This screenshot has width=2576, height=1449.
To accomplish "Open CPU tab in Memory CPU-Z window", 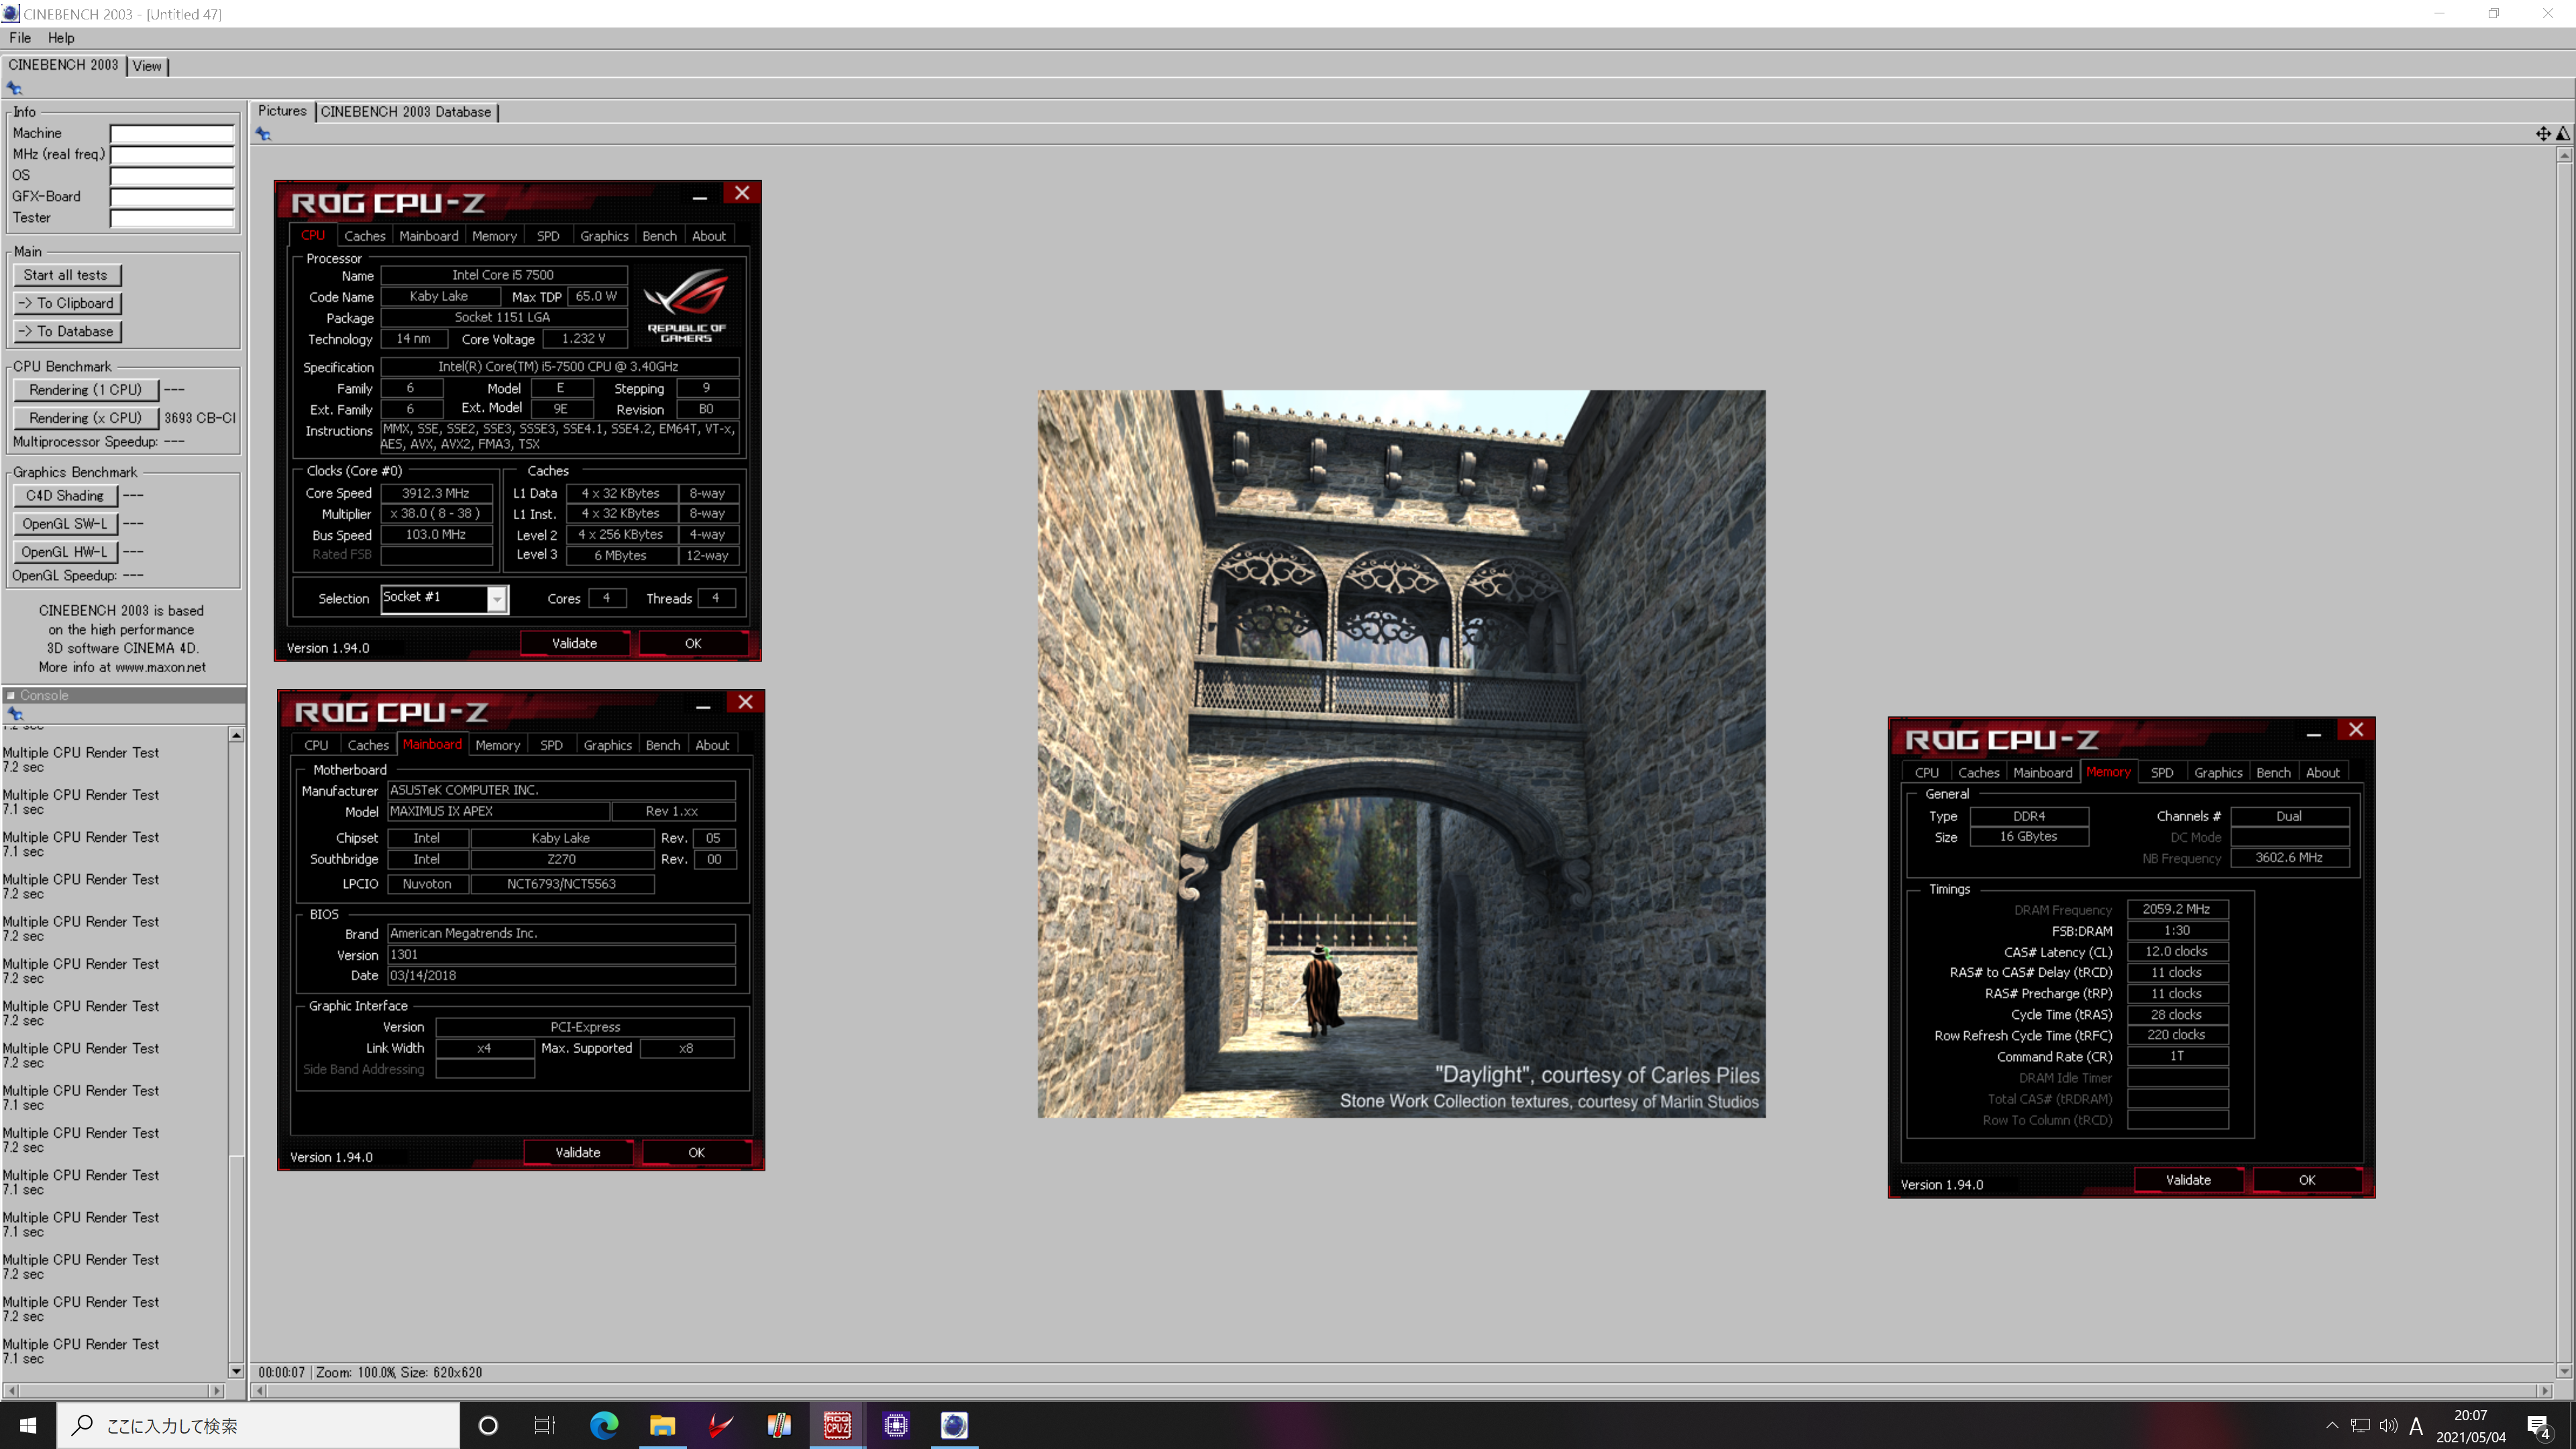I will pyautogui.click(x=1926, y=773).
